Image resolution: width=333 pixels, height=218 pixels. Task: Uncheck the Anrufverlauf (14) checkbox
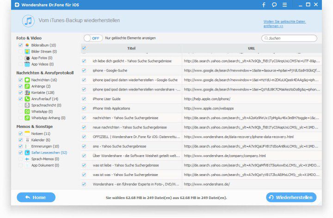coord(20,99)
